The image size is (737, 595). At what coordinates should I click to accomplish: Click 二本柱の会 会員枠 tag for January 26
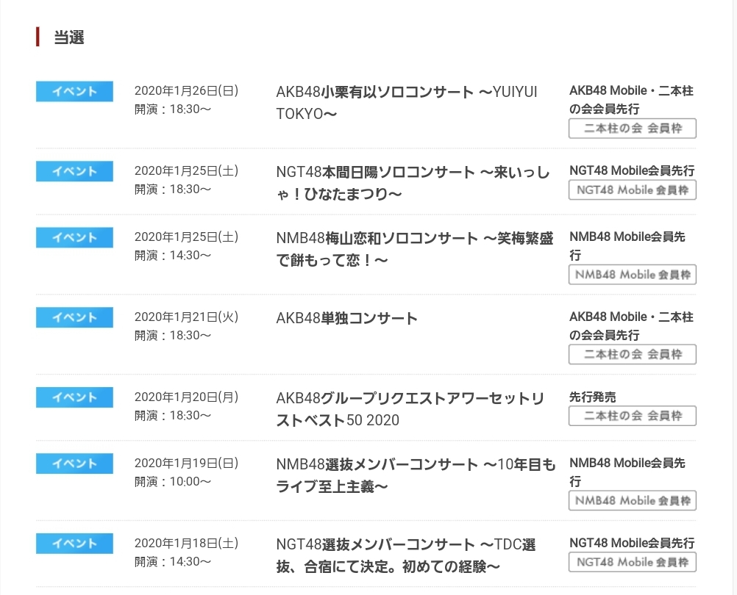point(632,129)
